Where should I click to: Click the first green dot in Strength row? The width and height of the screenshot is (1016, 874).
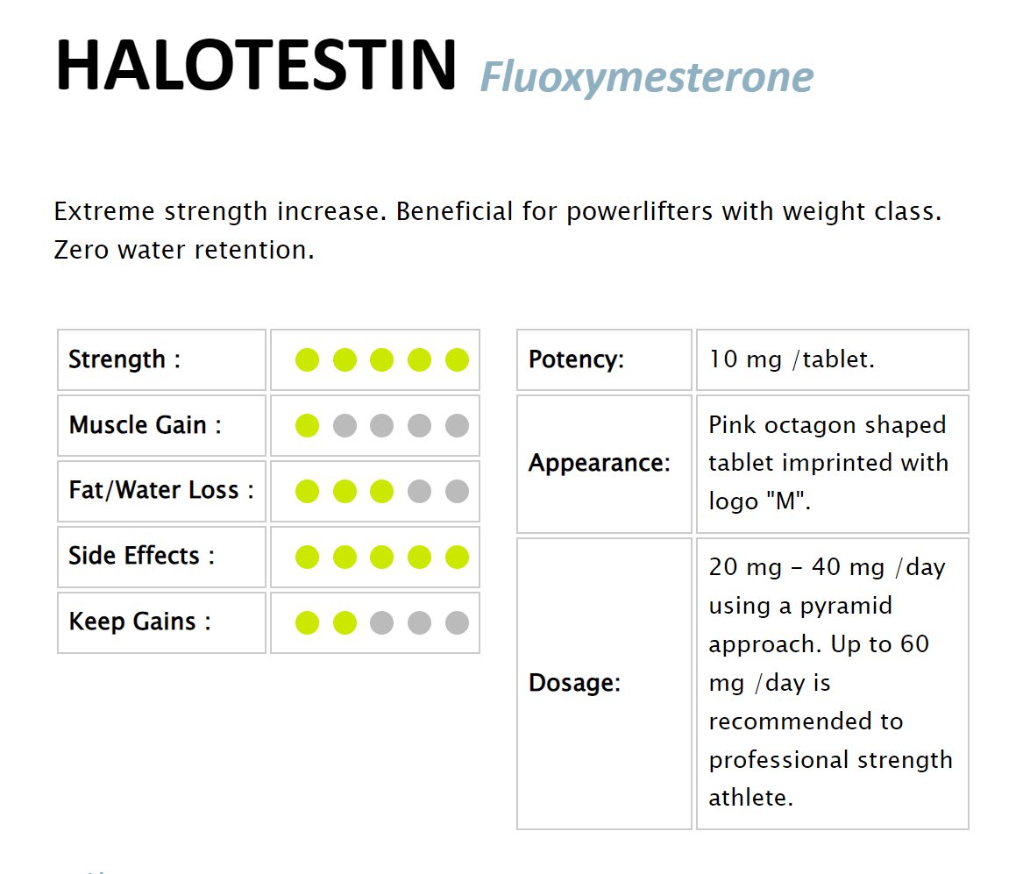[307, 359]
